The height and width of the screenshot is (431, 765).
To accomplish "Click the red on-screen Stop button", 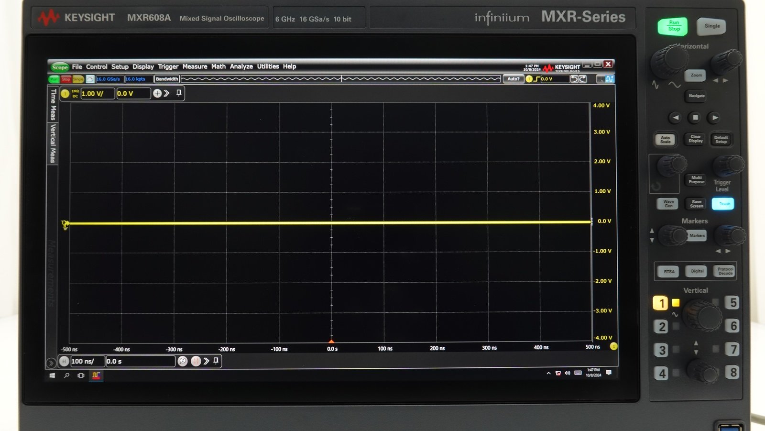I will (66, 79).
